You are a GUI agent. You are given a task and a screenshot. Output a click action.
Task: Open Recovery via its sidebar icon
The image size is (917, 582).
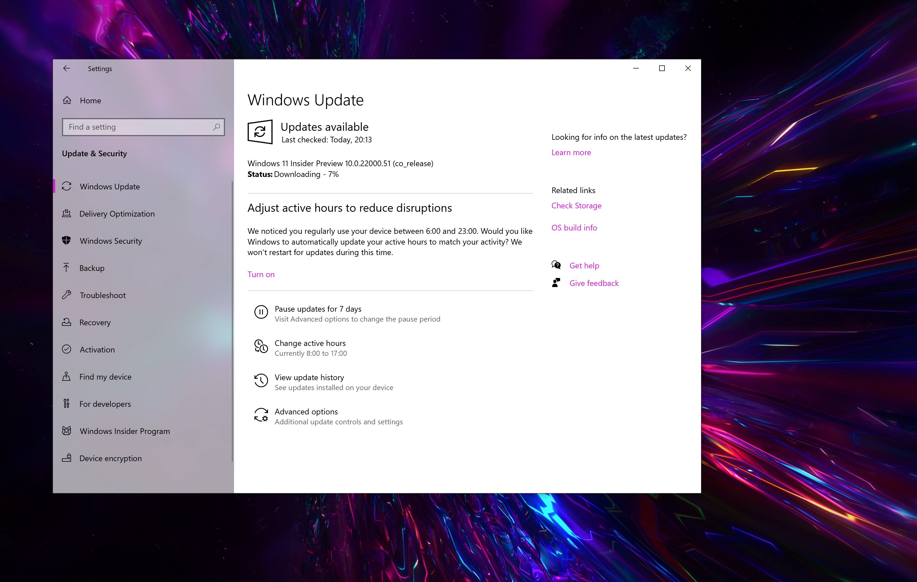click(x=67, y=322)
